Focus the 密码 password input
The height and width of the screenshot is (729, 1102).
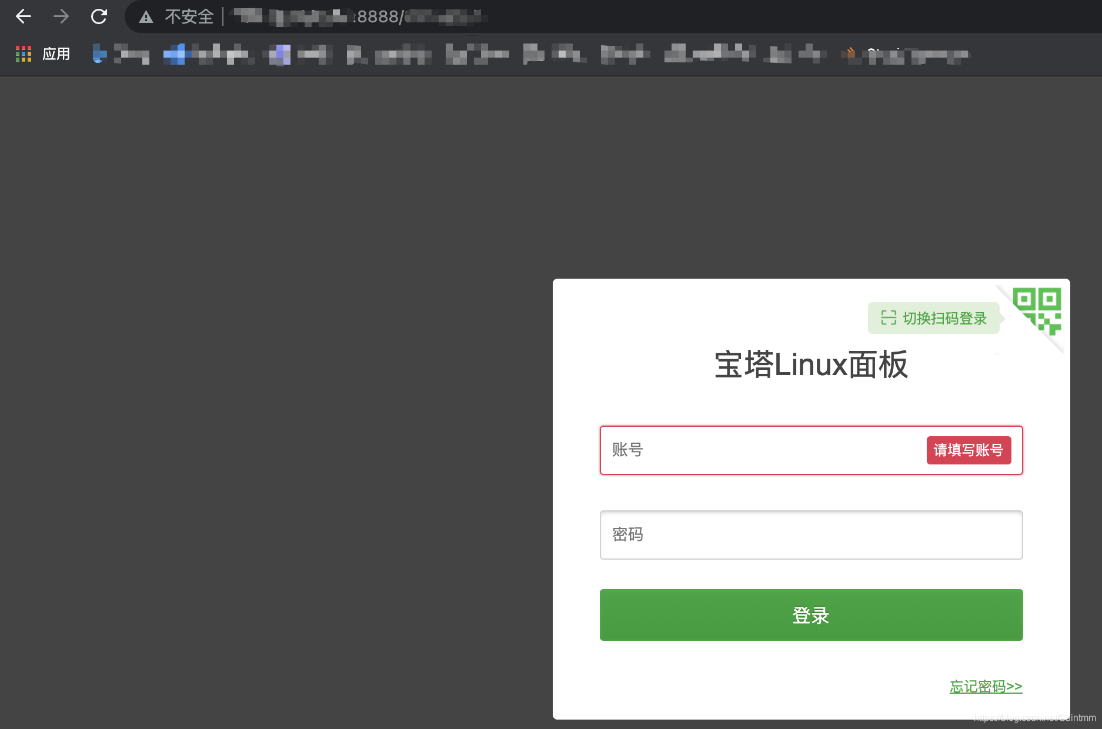811,535
